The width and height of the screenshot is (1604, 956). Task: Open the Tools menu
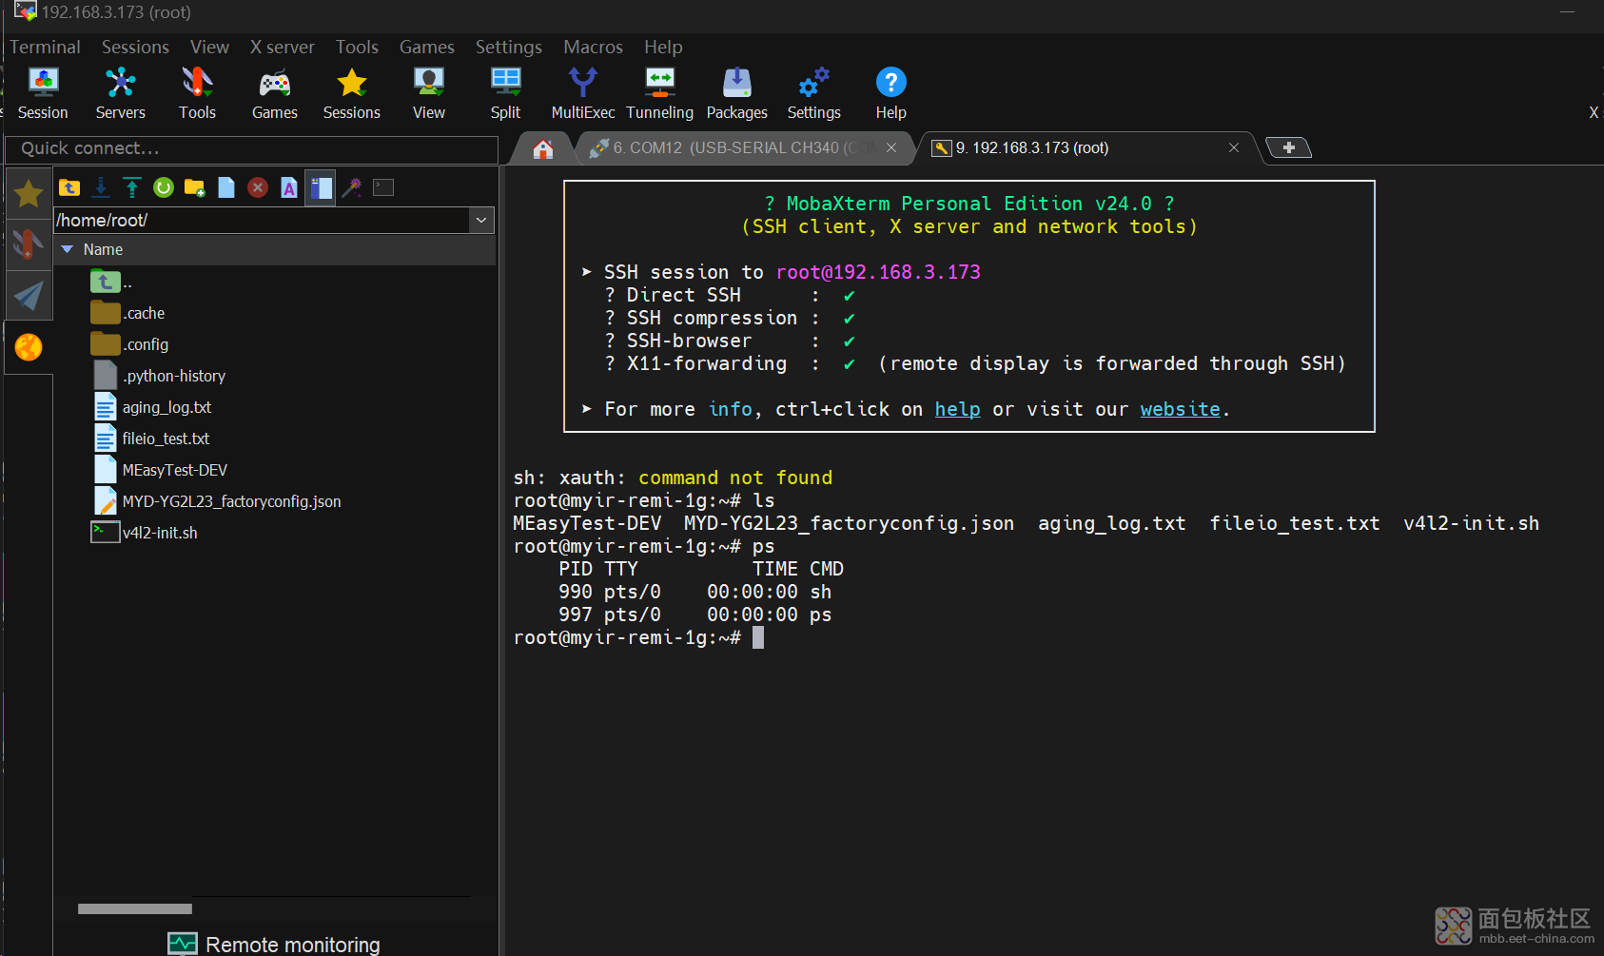(357, 47)
